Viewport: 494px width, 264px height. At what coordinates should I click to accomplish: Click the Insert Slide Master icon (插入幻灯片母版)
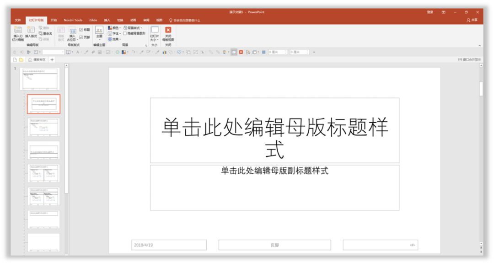pos(18,34)
